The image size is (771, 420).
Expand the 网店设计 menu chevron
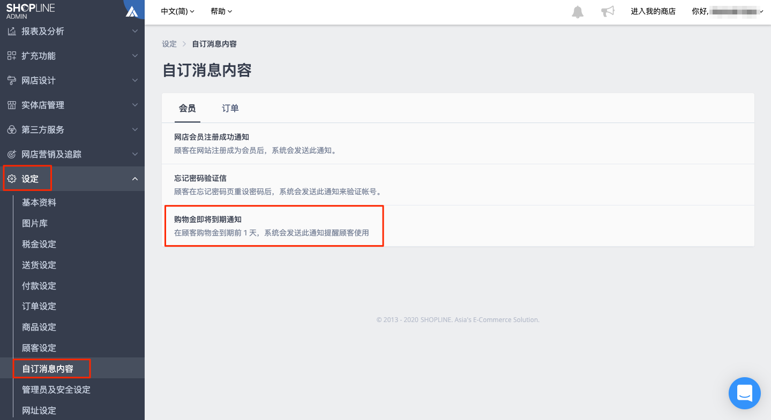(135, 81)
